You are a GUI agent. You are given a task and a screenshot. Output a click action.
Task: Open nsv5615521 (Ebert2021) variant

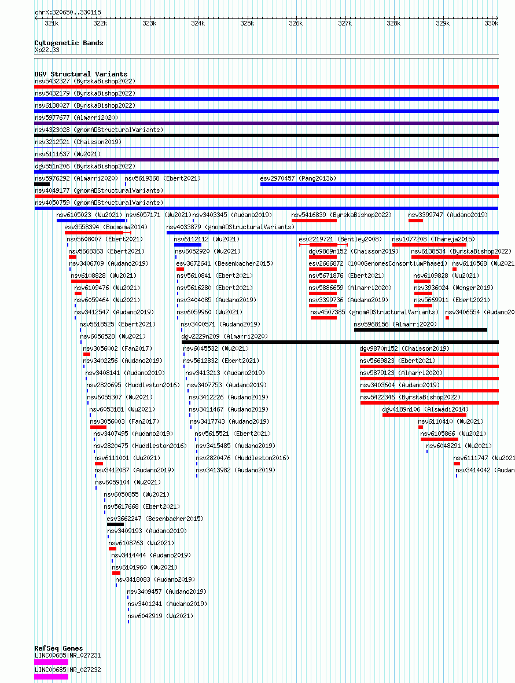point(233,435)
